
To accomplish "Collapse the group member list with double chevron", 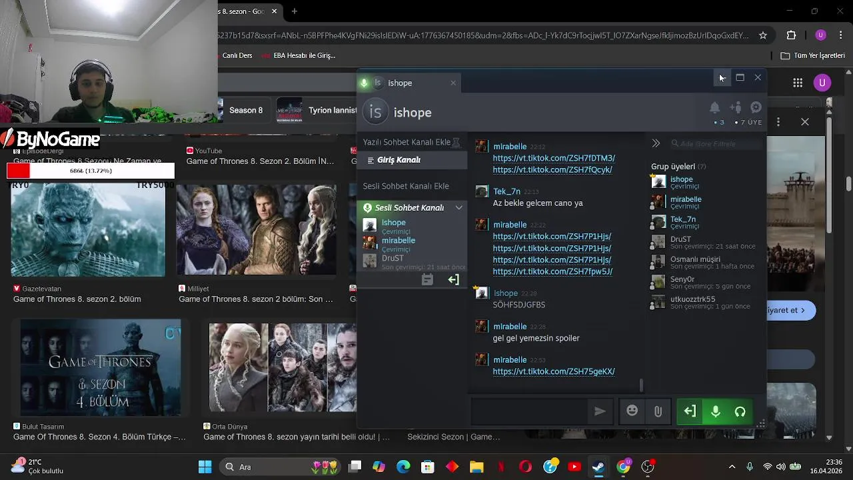I will tap(656, 143).
